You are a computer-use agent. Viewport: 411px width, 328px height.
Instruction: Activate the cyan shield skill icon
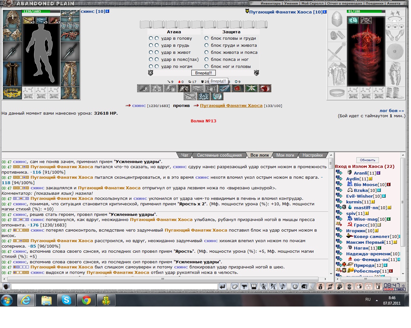pos(217,96)
